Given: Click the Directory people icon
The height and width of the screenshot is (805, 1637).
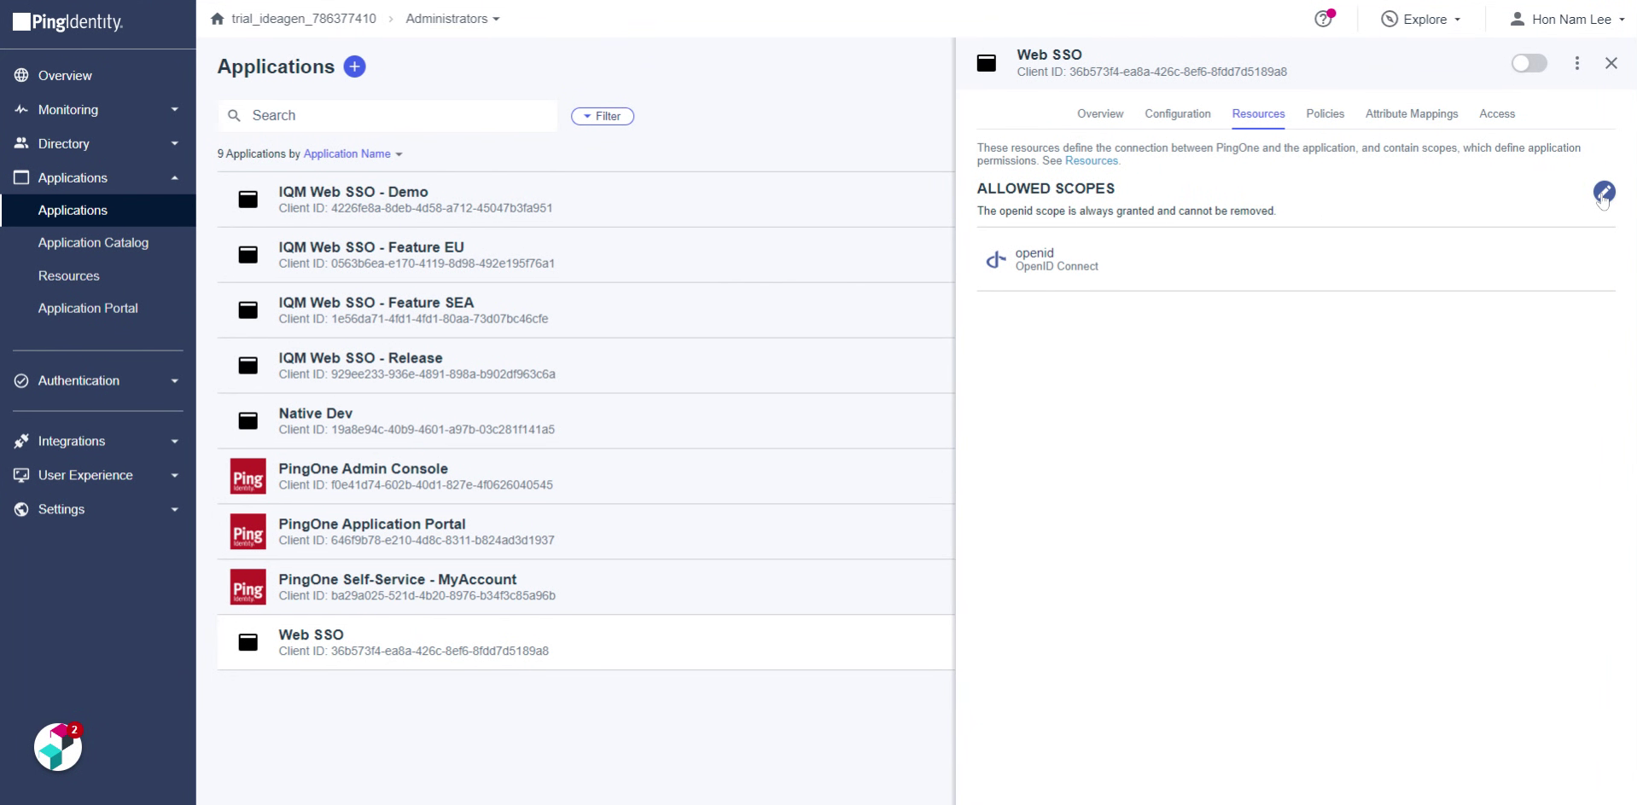Looking at the screenshot, I should pos(21,143).
